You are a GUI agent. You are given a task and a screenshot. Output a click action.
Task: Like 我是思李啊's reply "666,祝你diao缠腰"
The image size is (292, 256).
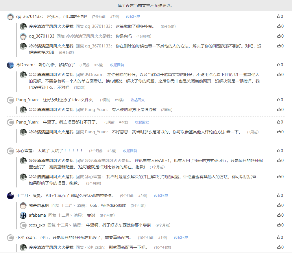(x=280, y=205)
